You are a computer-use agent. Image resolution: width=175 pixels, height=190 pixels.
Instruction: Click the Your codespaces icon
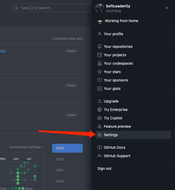coord(100,63)
